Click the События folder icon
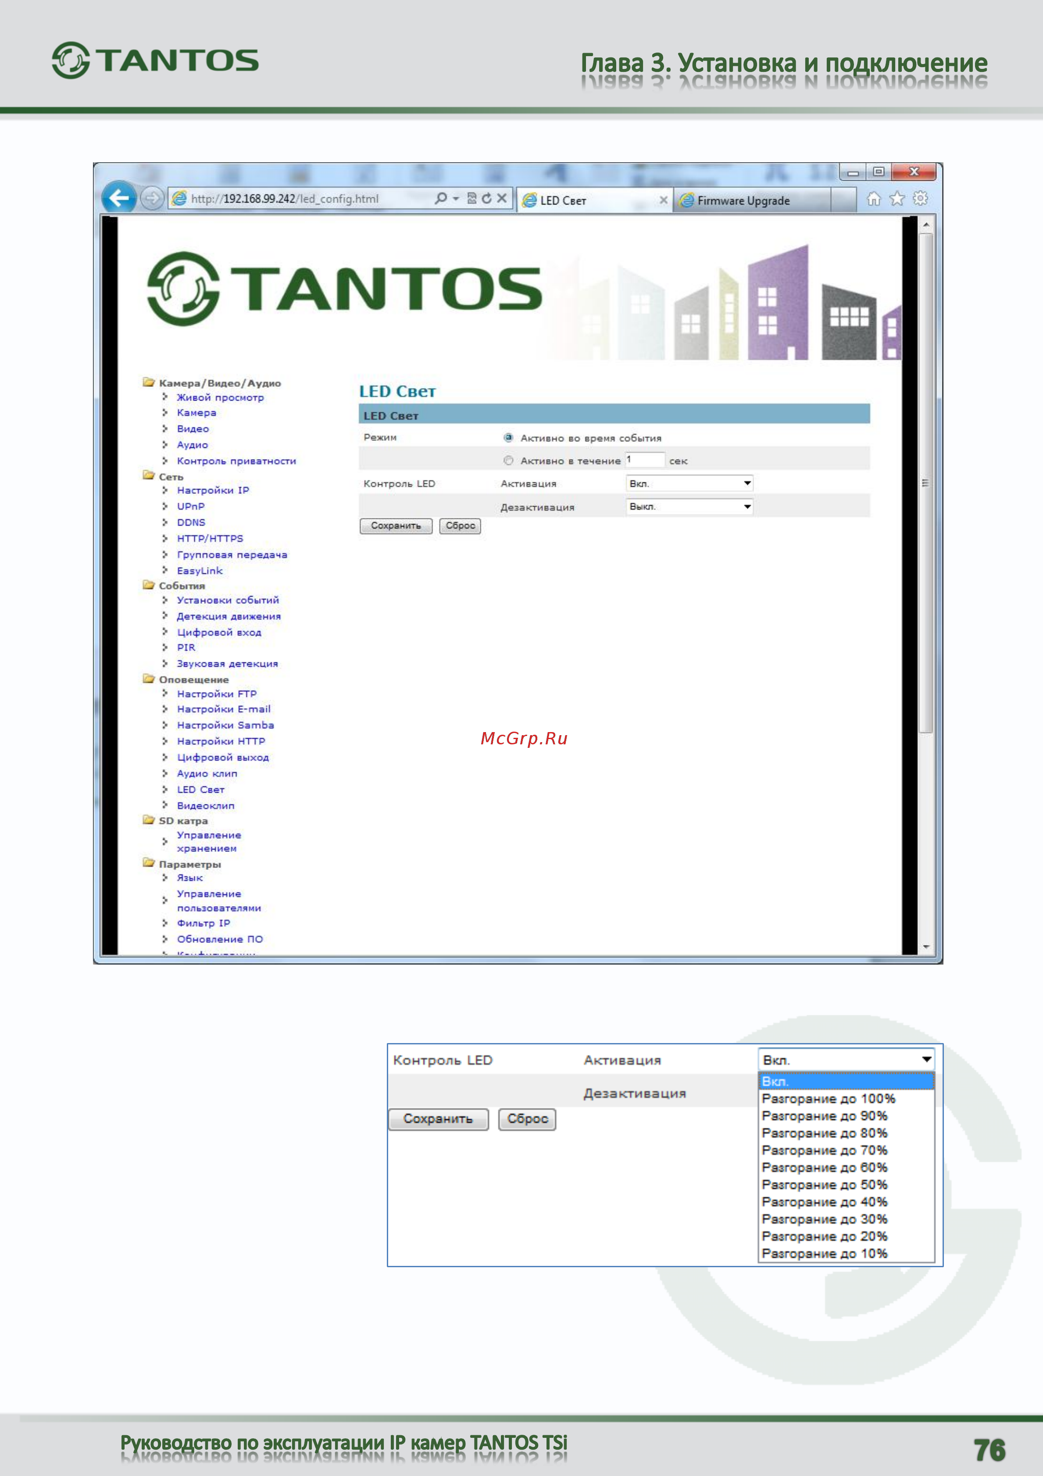Viewport: 1043px width, 1476px height. (148, 584)
